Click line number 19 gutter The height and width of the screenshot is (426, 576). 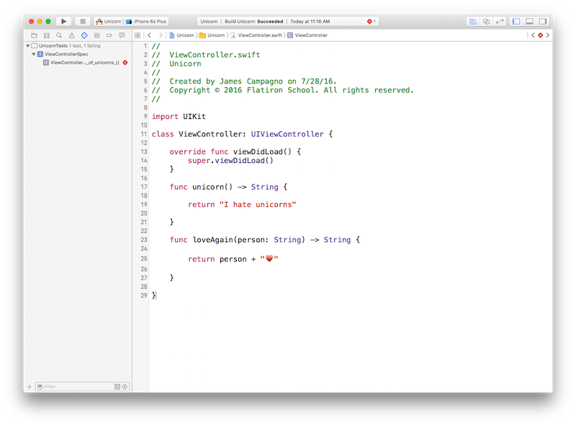click(143, 205)
